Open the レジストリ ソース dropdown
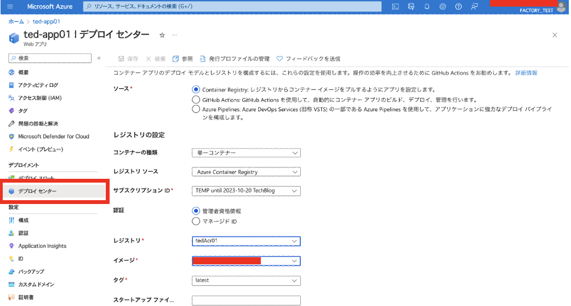The width and height of the screenshot is (571, 306). click(x=246, y=172)
